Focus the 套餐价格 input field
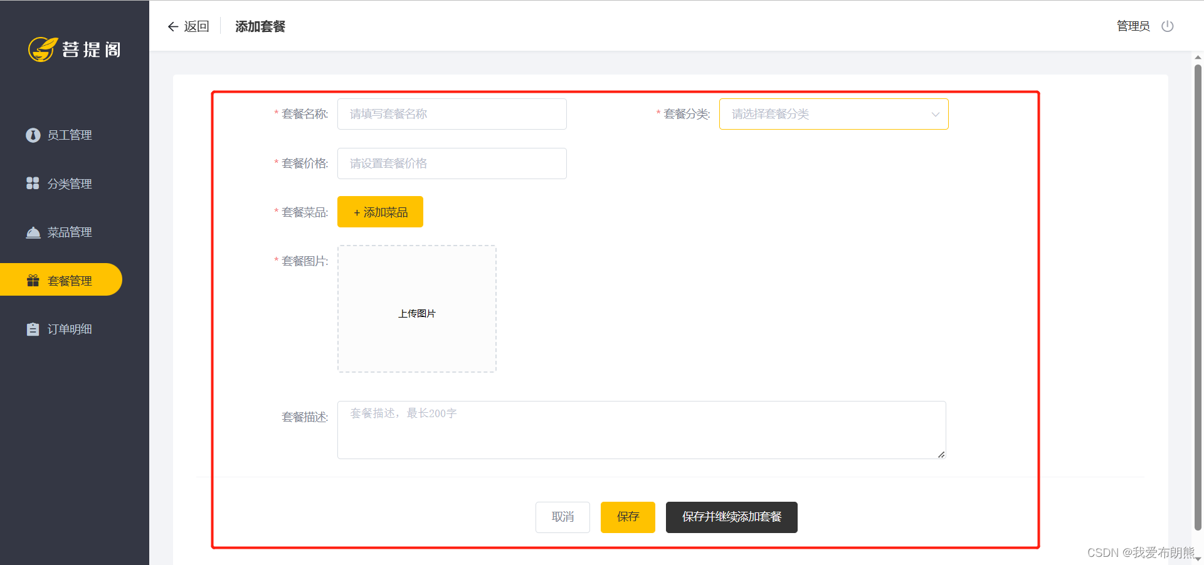The image size is (1204, 565). tap(452, 163)
